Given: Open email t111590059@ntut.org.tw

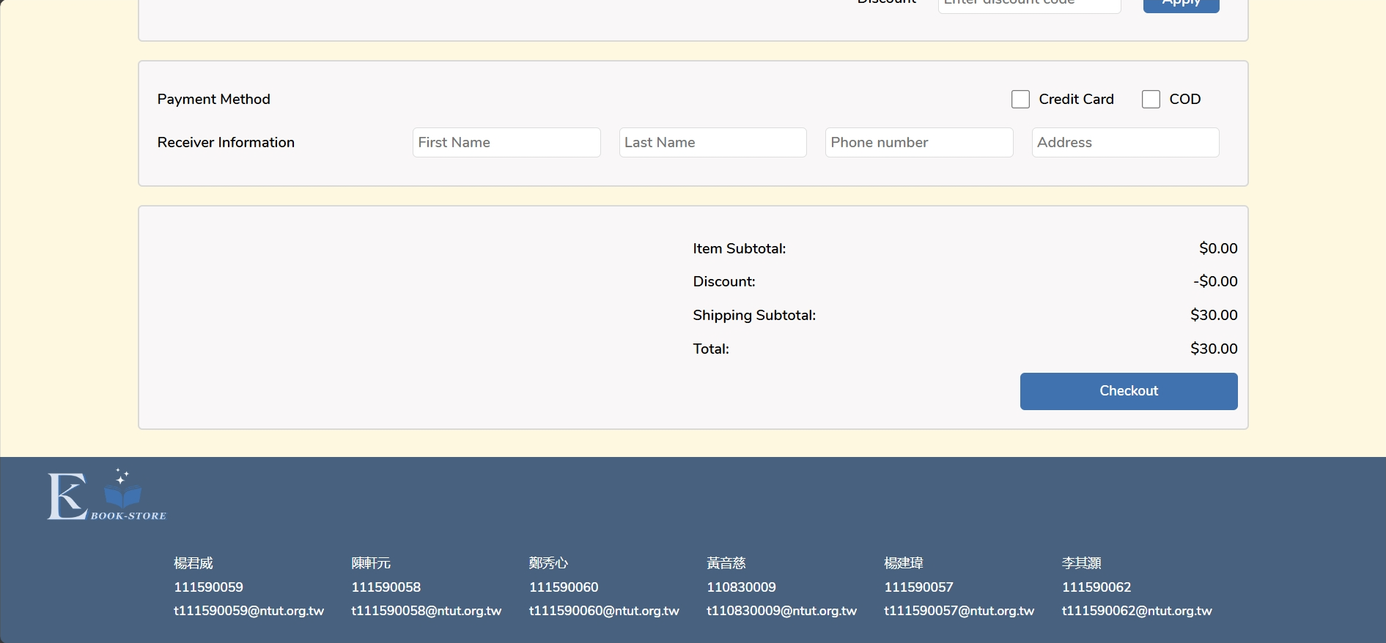Looking at the screenshot, I should coord(248,611).
